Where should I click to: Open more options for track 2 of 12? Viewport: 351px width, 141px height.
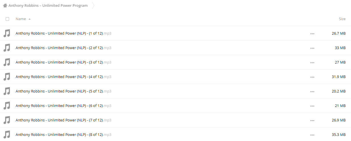click(x=312, y=48)
